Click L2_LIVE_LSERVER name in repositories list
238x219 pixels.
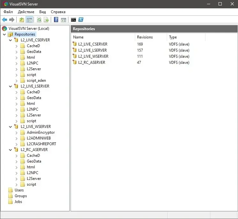point(92,50)
